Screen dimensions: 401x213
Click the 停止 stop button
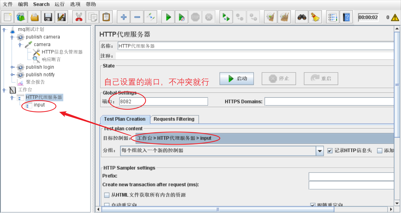(279, 79)
